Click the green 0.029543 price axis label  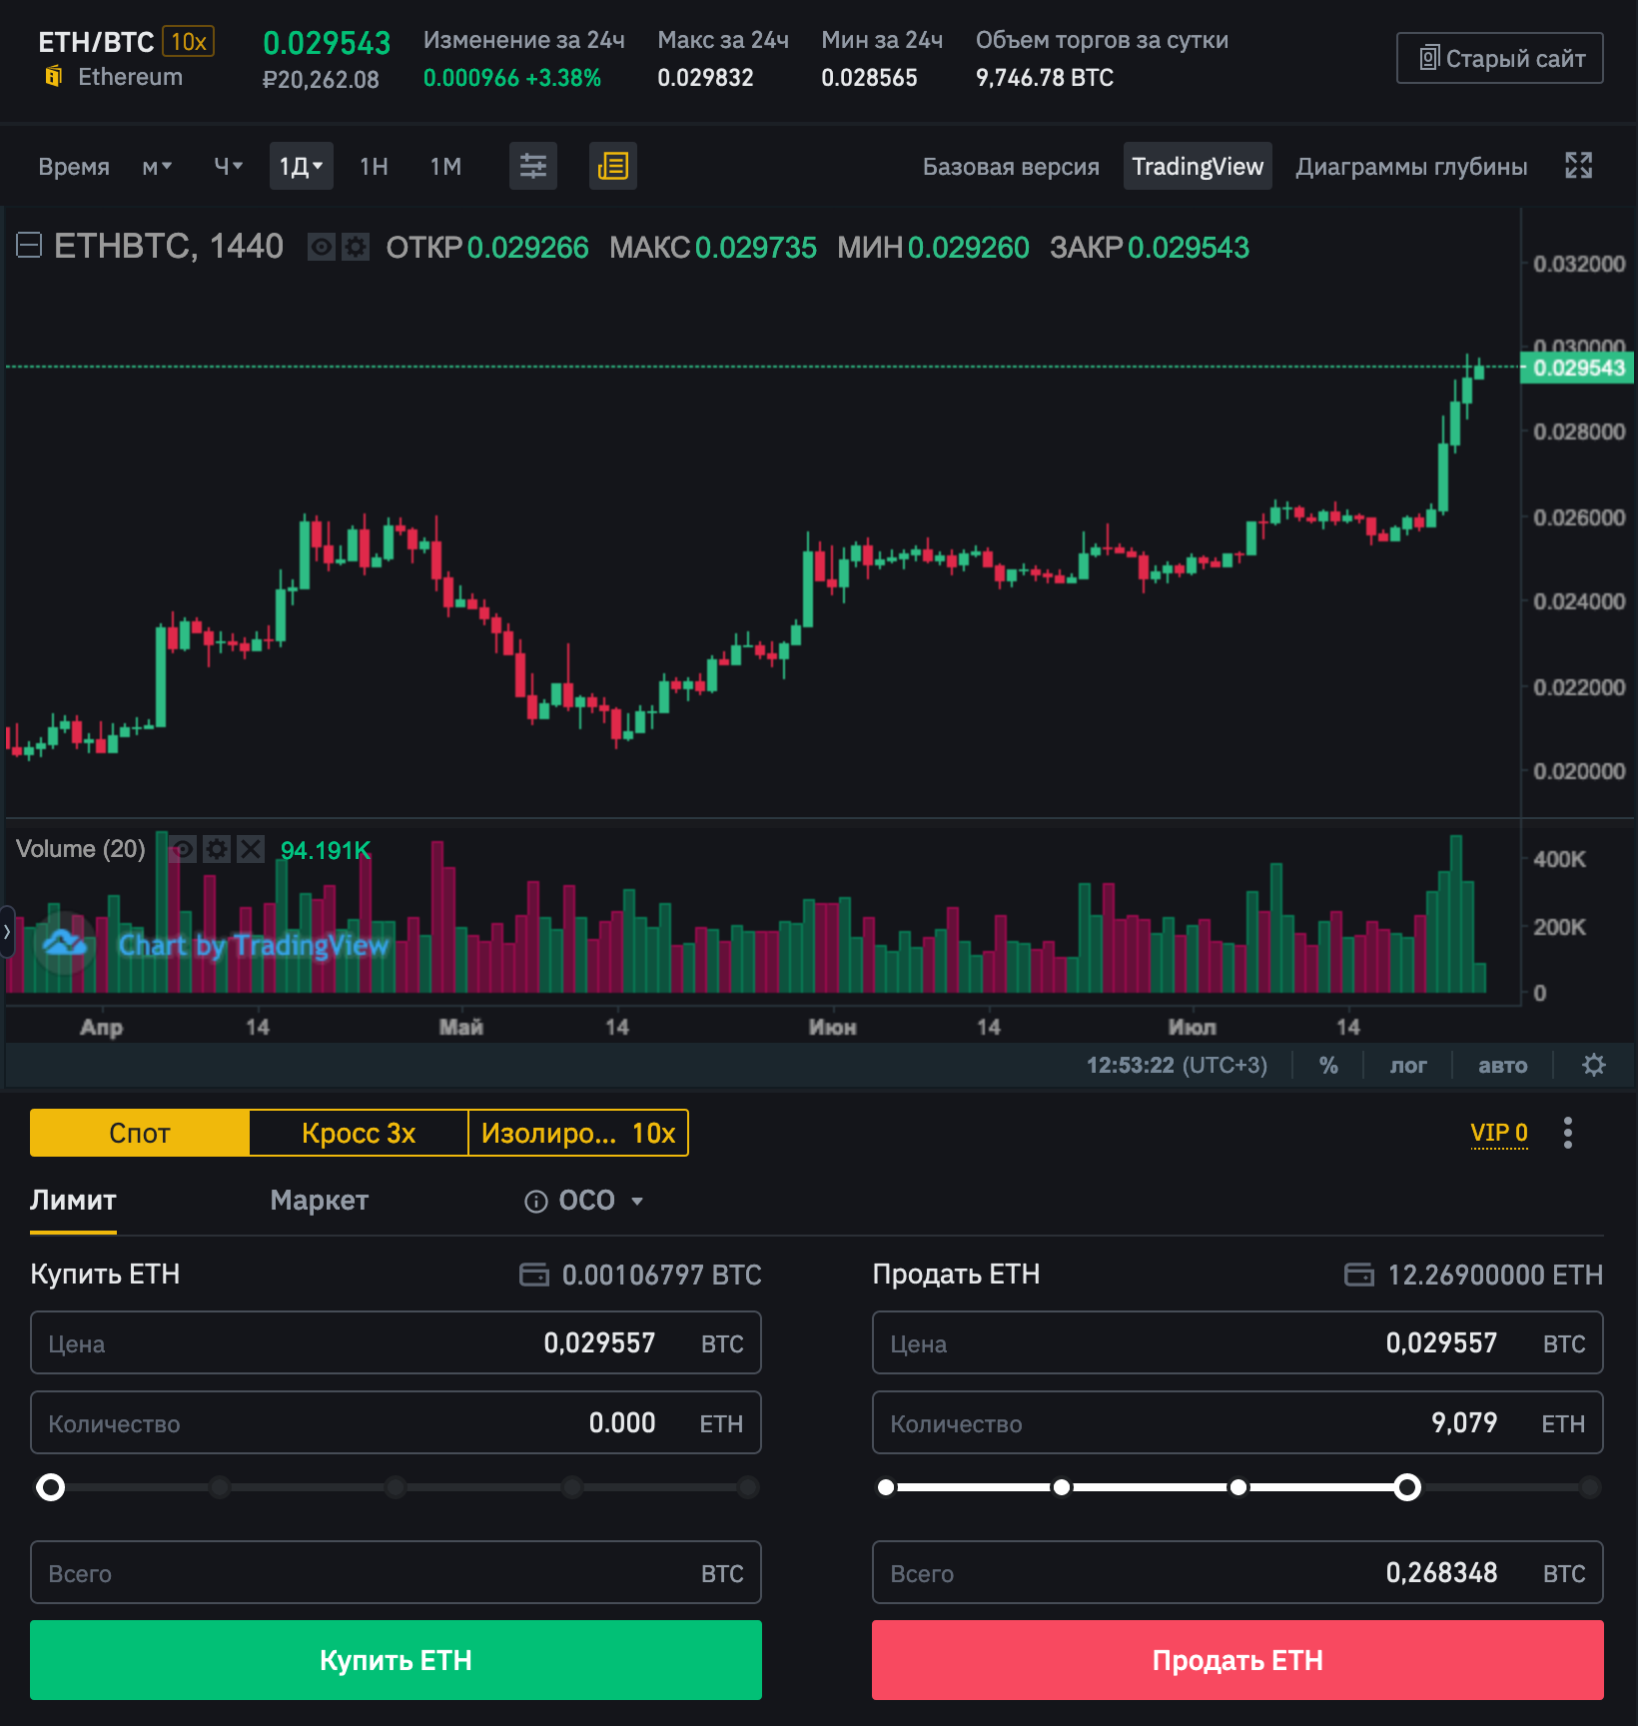1578,368
